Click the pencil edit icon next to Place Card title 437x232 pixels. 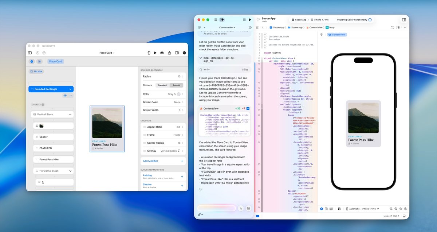tap(114, 53)
